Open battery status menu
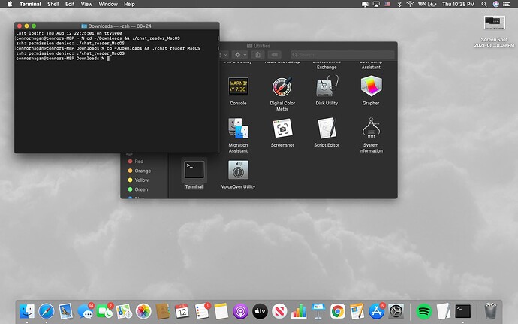This screenshot has height=324, width=518. [429, 4]
